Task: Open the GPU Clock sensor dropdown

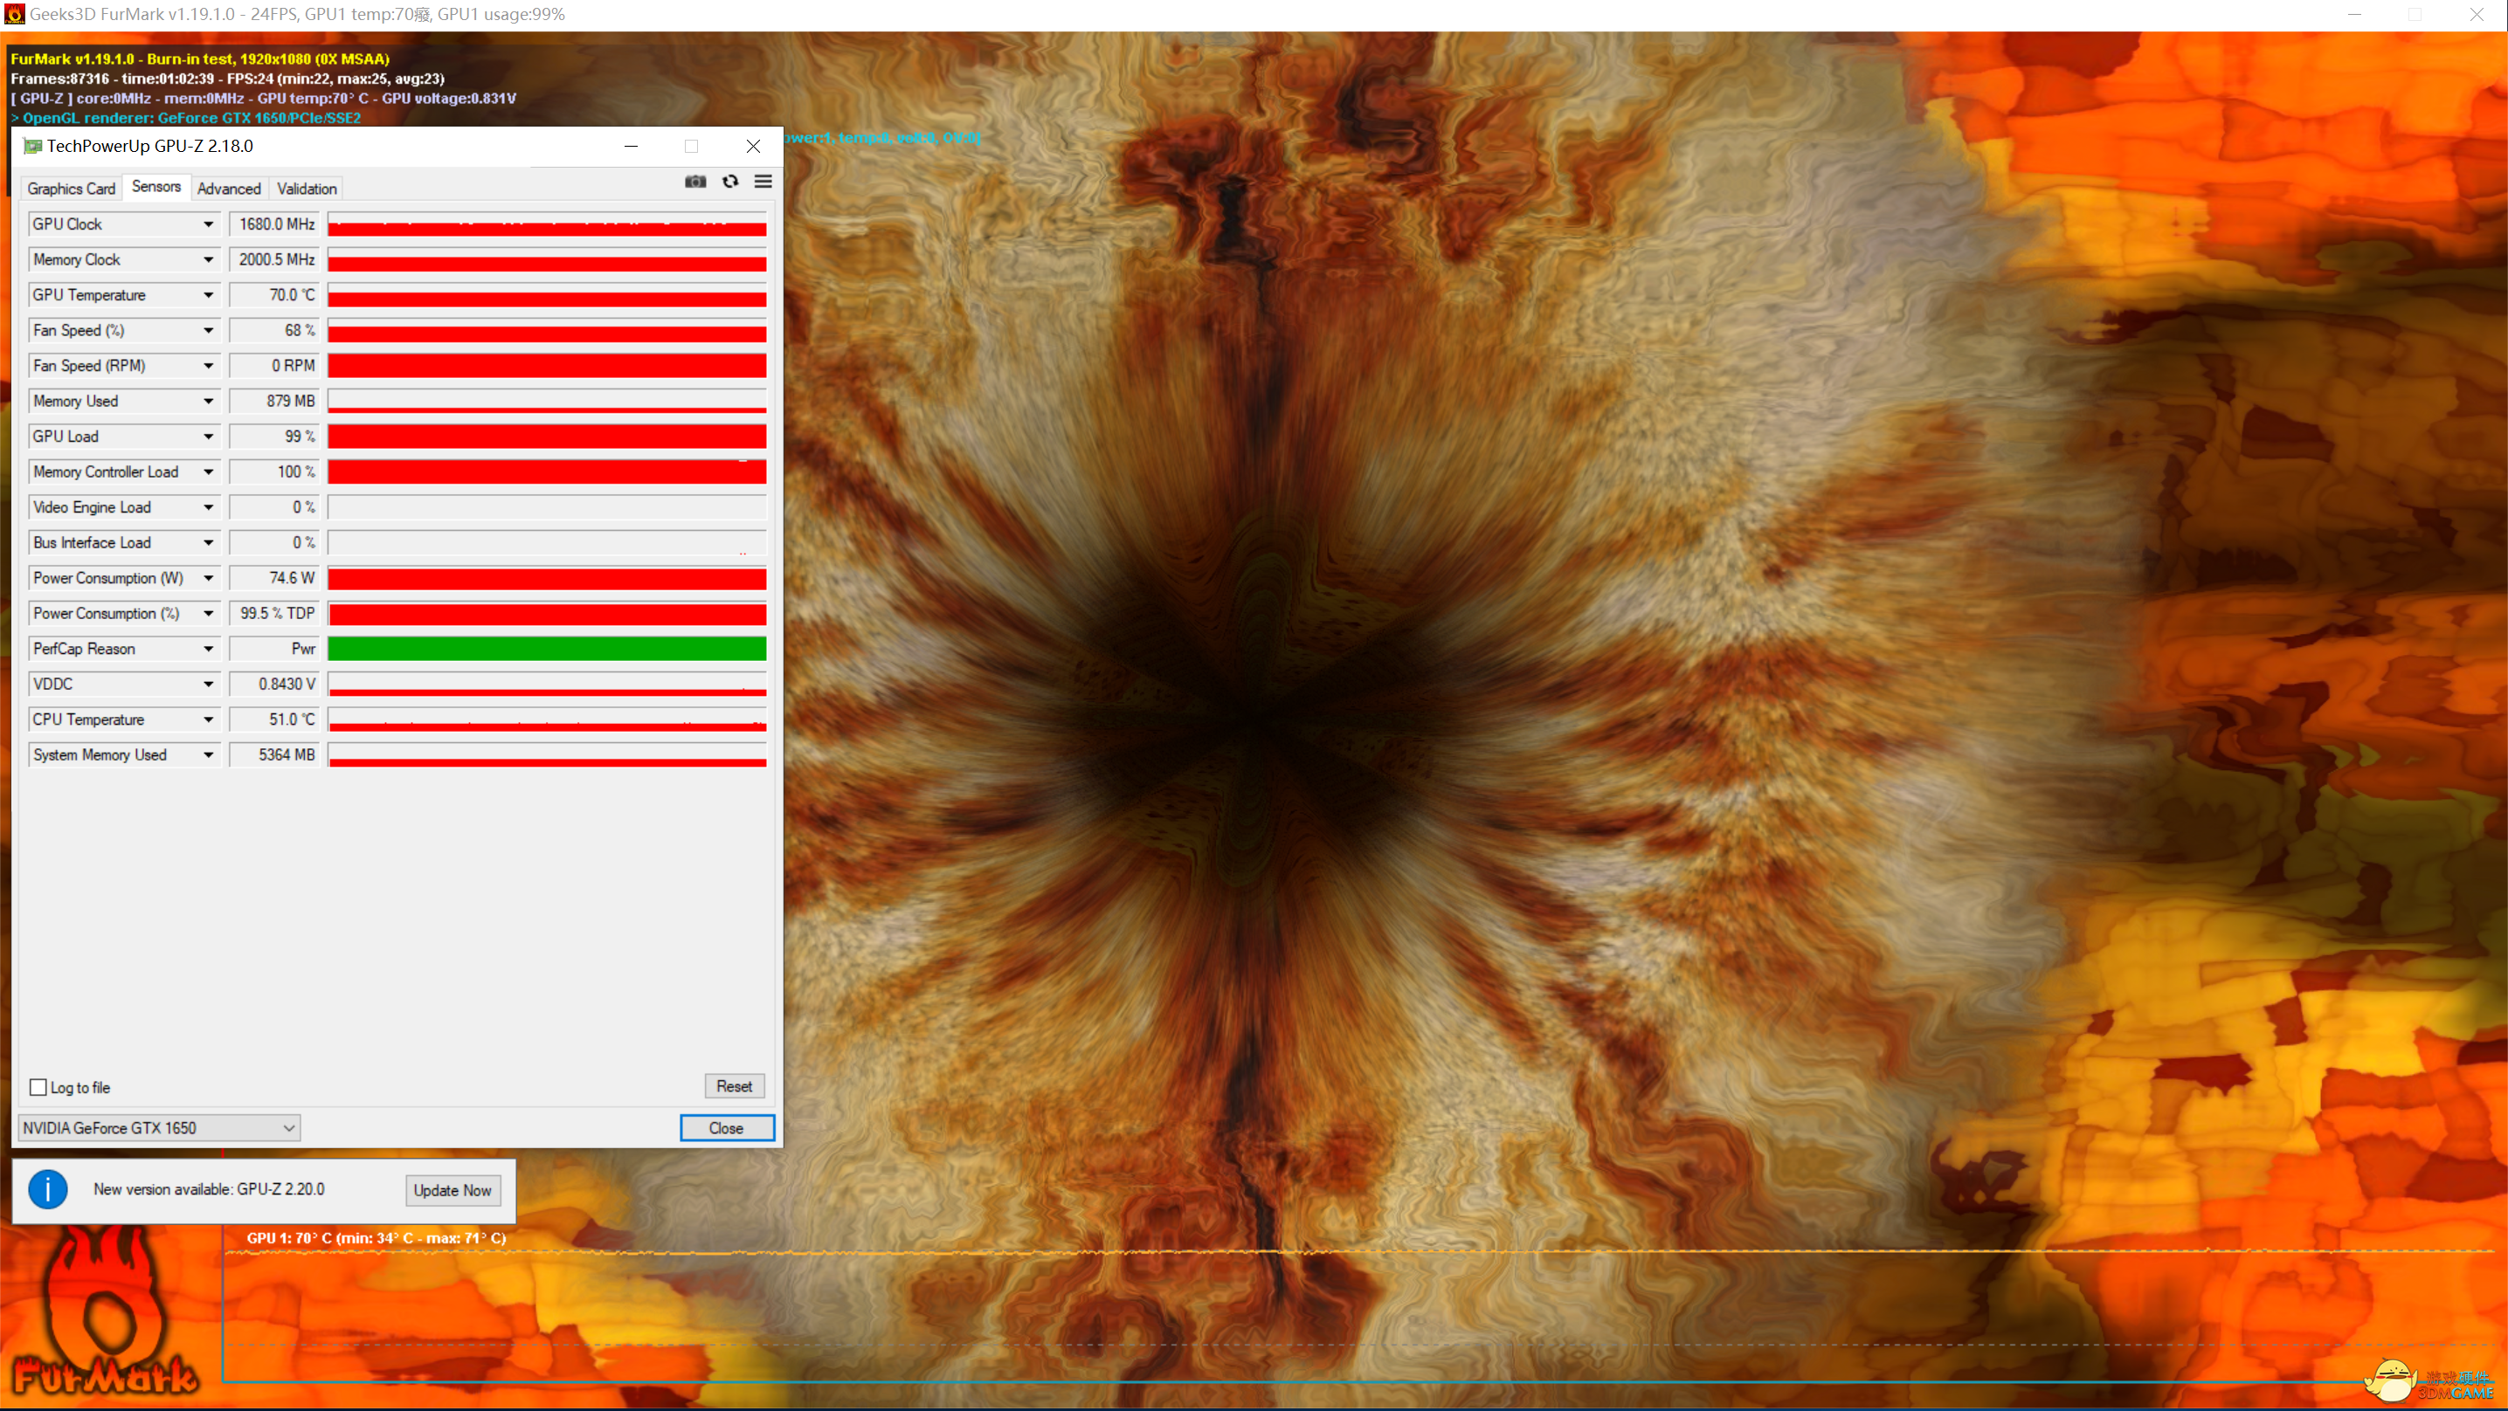Action: tap(209, 224)
